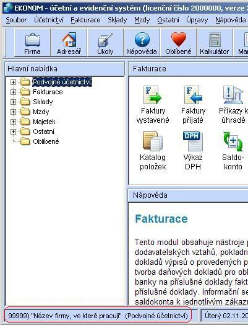Viewport: 248px width, 325px height.
Task: Click the help line starting with 'Tento modul obsahuje'
Action: tap(191, 242)
